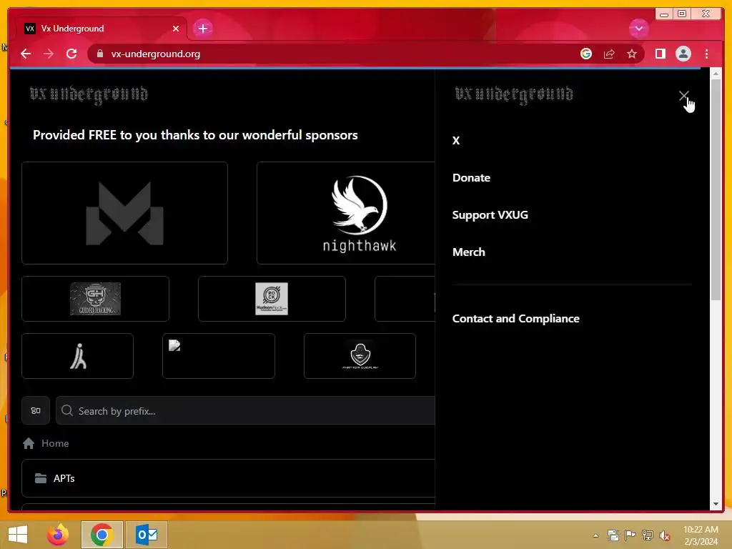Minimize the Chrome window
This screenshot has width=732, height=549.
(664, 14)
